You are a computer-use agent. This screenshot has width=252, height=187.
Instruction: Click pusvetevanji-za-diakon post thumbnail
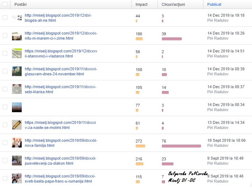(x=17, y=161)
